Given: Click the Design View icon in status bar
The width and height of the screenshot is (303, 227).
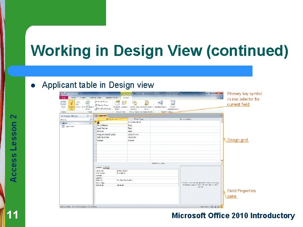Looking at the screenshot, I should (221, 207).
